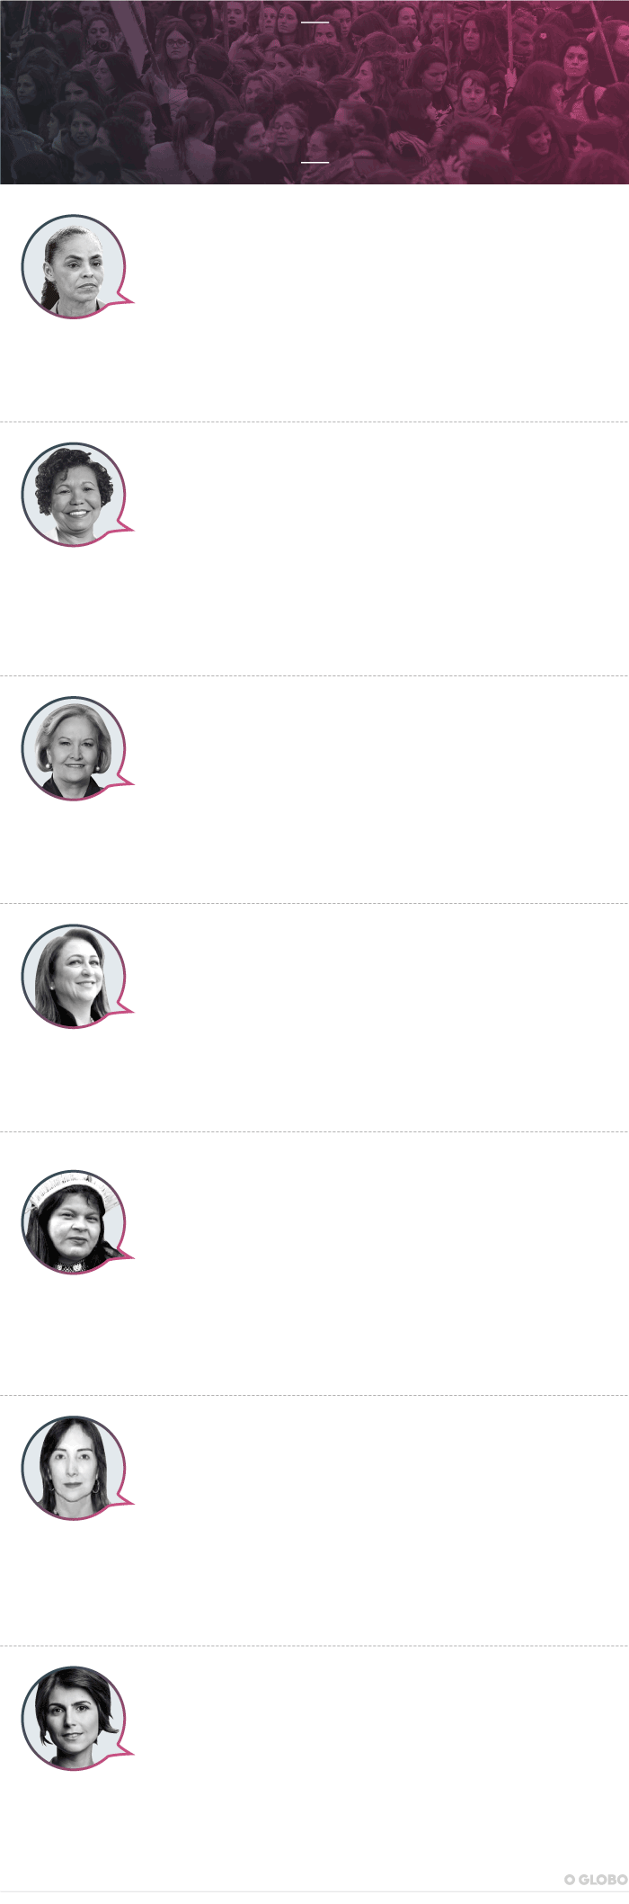Click the dashed divider below the headdress portrait section
This screenshot has height=1904, width=629.
314,1395
